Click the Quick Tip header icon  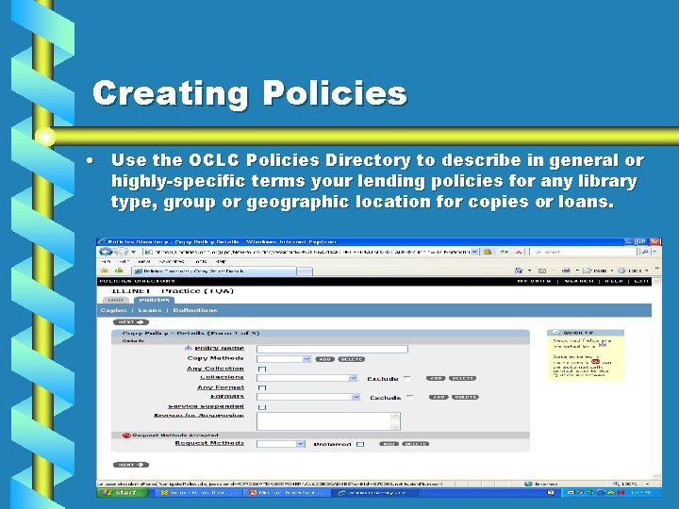pyautogui.click(x=556, y=333)
